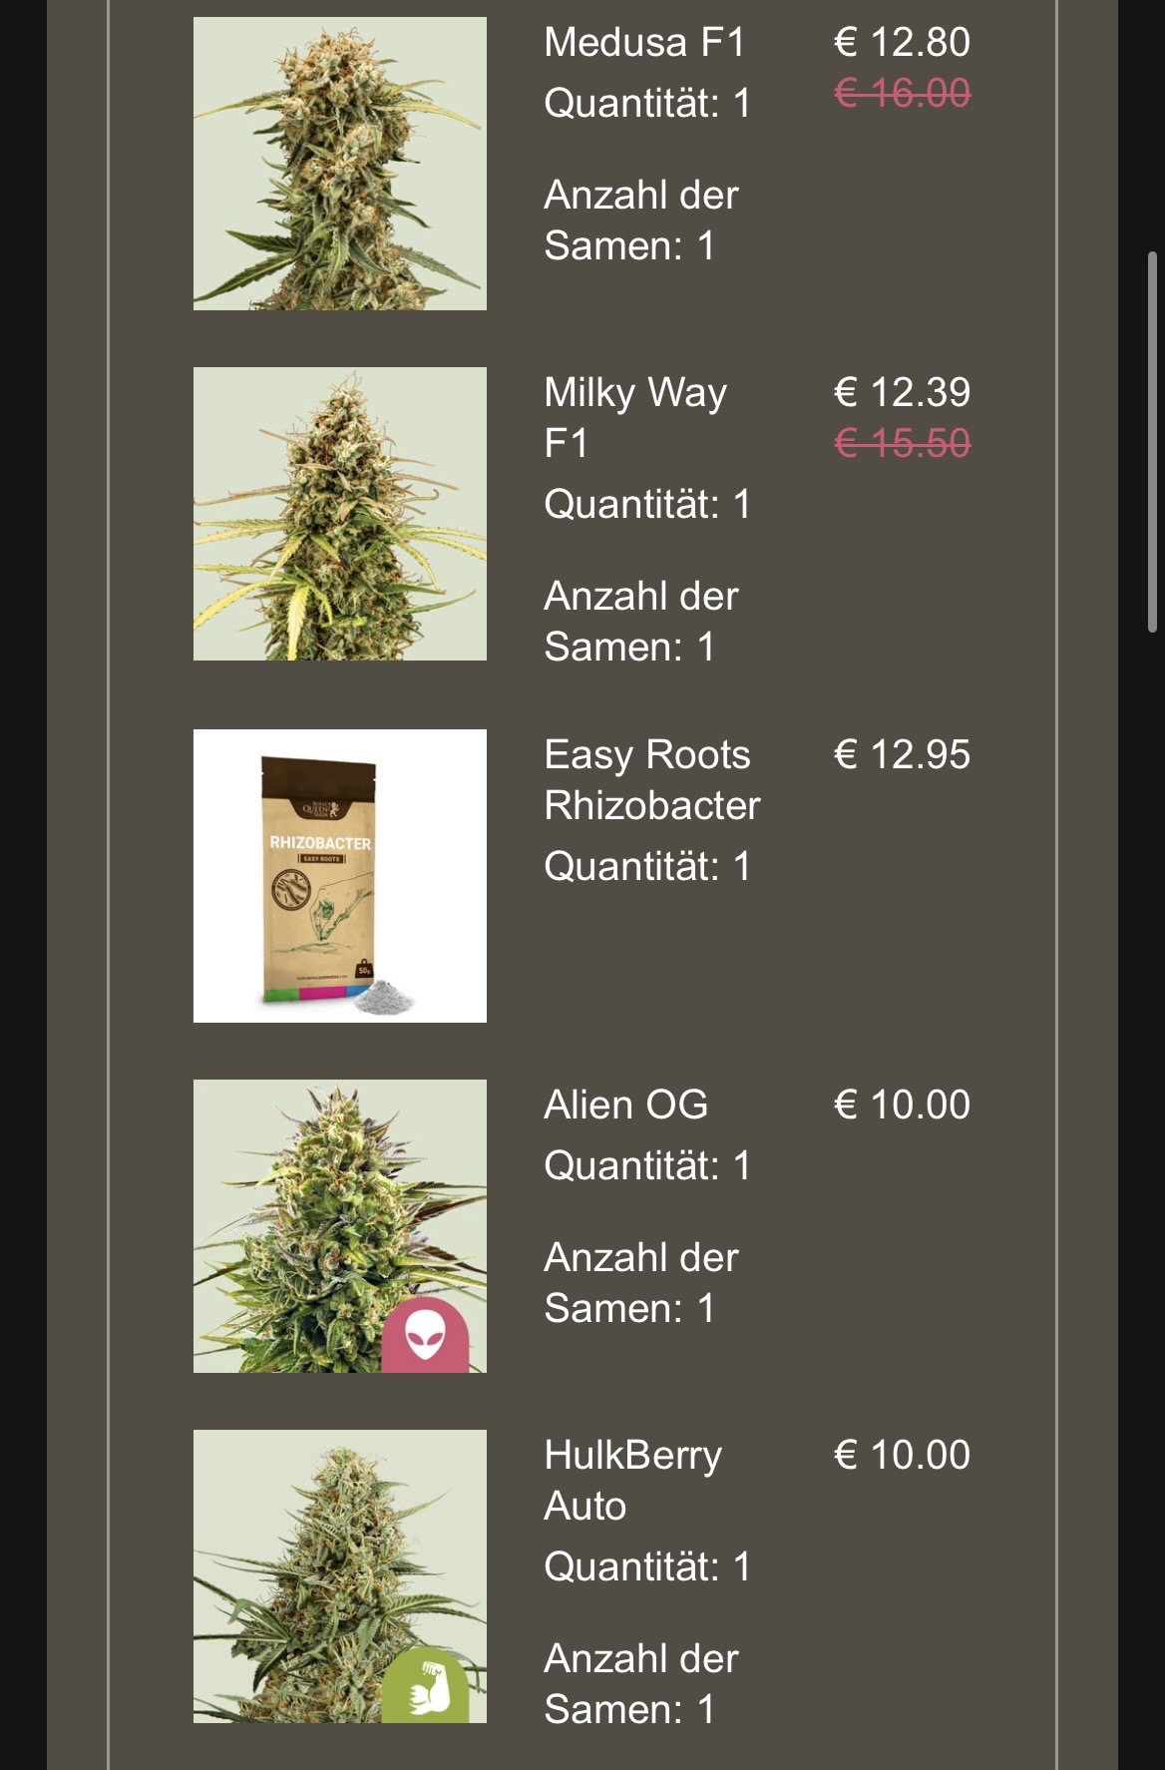Image resolution: width=1165 pixels, height=1770 pixels.
Task: Open the Alien OG product title
Action: [x=626, y=1106]
